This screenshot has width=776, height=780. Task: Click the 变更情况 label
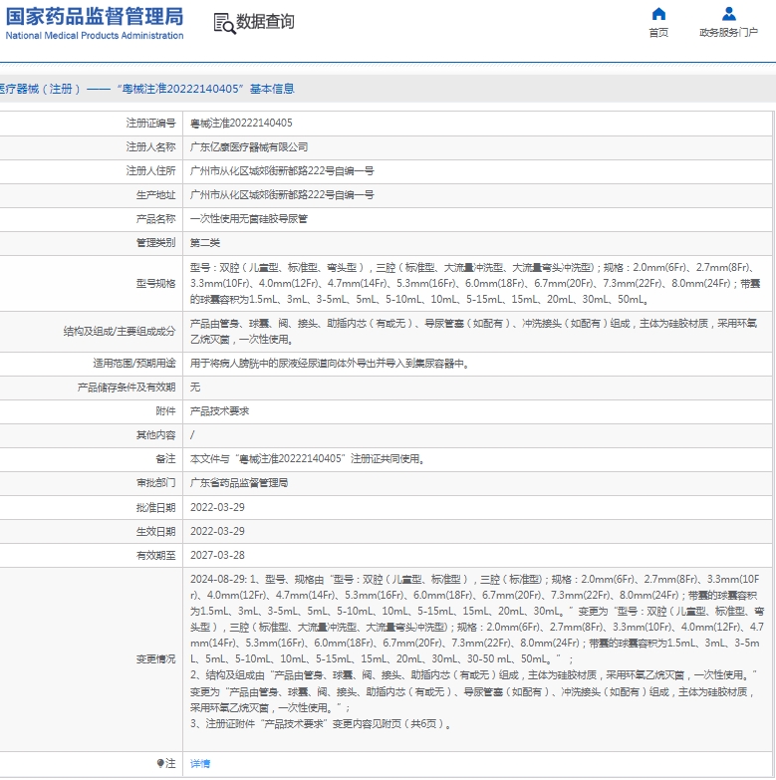click(155, 659)
